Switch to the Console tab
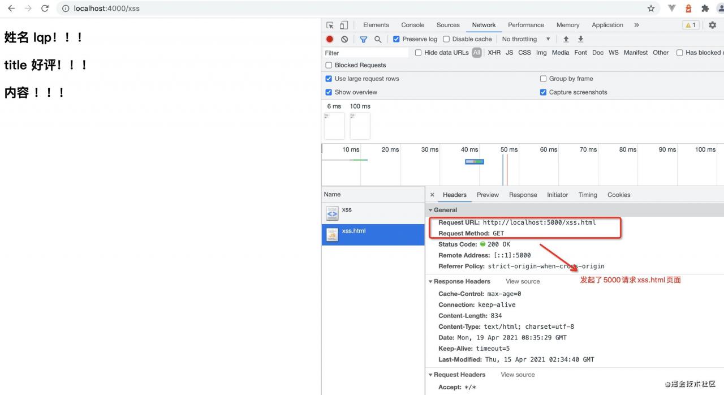The image size is (724, 395). coord(412,25)
